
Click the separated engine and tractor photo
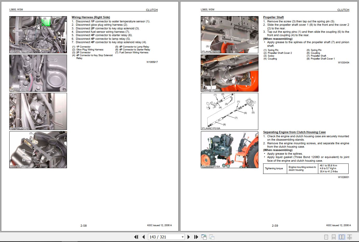[229, 150]
